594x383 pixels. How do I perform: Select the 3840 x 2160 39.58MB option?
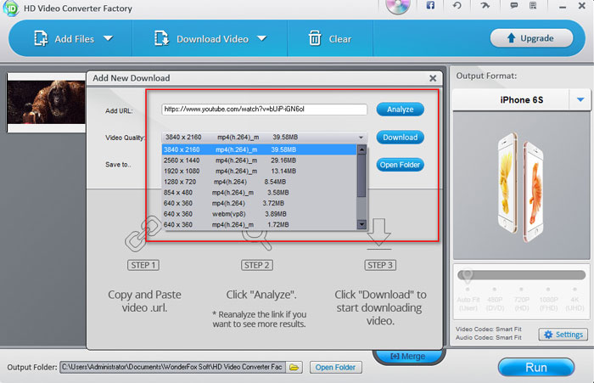click(259, 149)
